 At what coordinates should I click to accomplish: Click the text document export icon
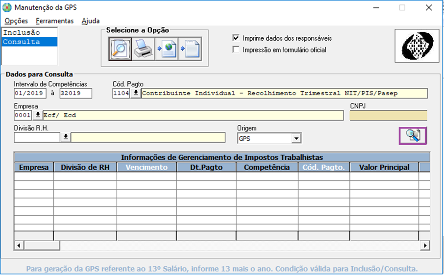coord(190,49)
